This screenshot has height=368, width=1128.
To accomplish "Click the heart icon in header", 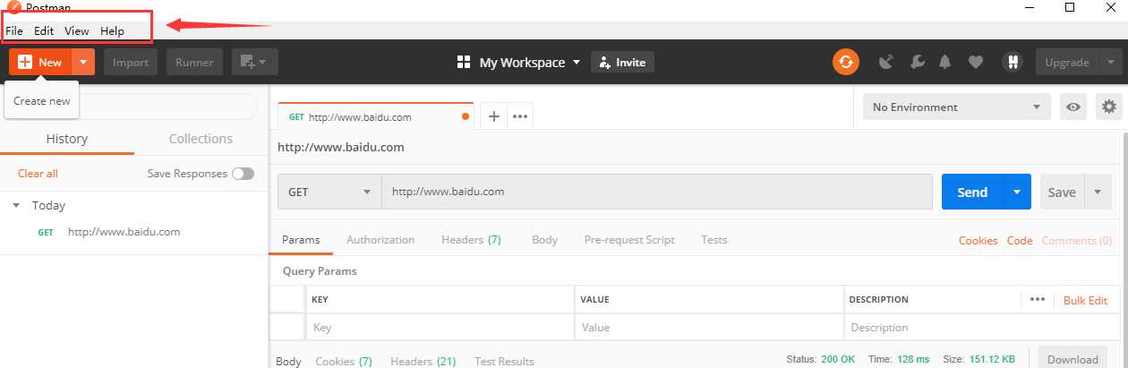I will click(976, 62).
